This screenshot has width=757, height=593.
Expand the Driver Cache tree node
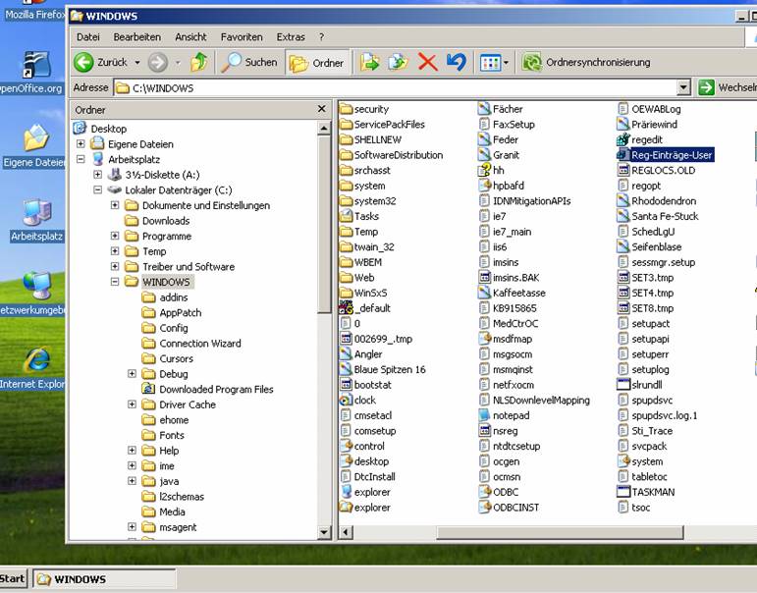click(132, 404)
